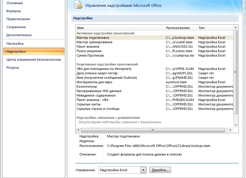
Task: Sort list by the Имя column header
Action: [120, 28]
